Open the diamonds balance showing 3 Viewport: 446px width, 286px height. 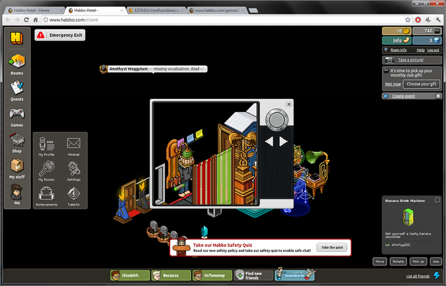(x=427, y=40)
